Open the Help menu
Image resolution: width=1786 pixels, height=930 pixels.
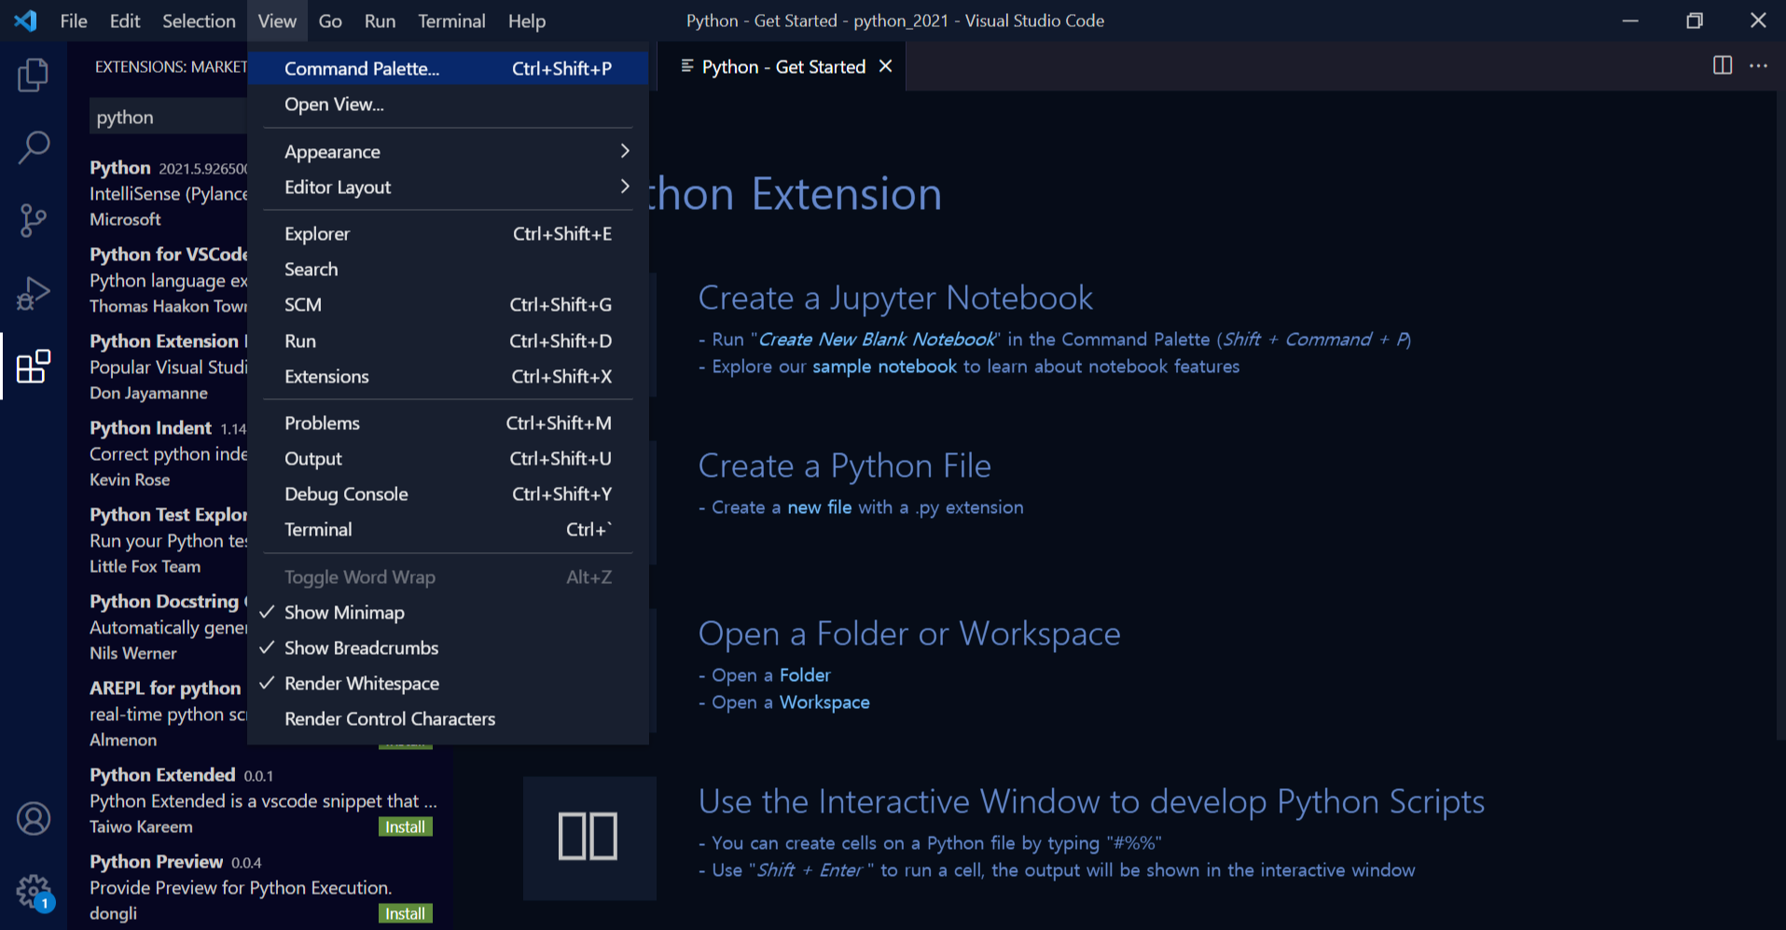(527, 21)
